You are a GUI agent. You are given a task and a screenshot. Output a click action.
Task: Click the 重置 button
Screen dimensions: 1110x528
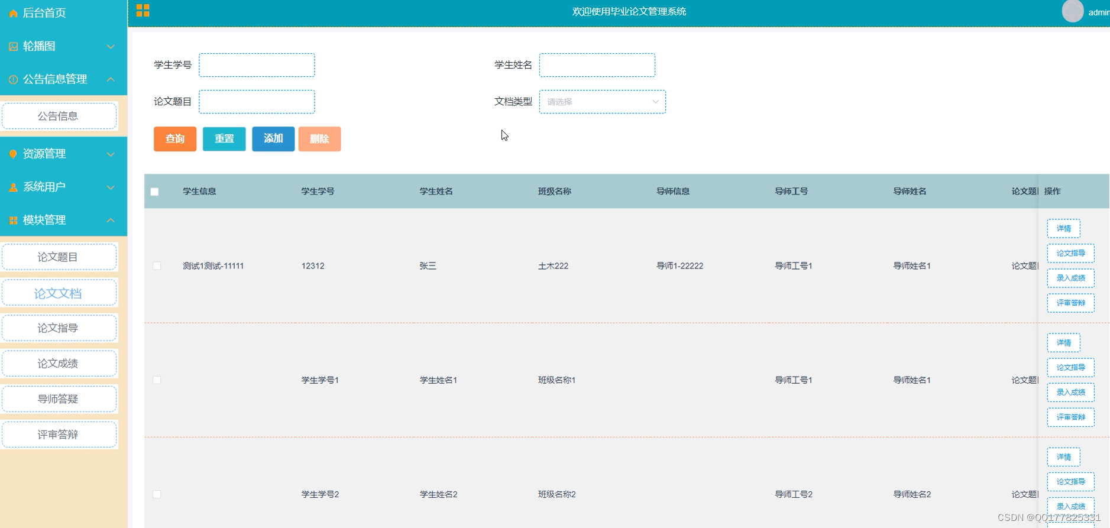pos(224,139)
